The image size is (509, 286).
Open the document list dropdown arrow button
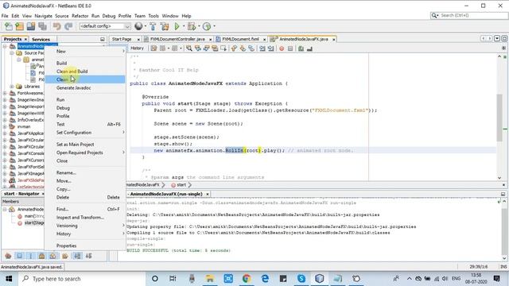(497, 39)
